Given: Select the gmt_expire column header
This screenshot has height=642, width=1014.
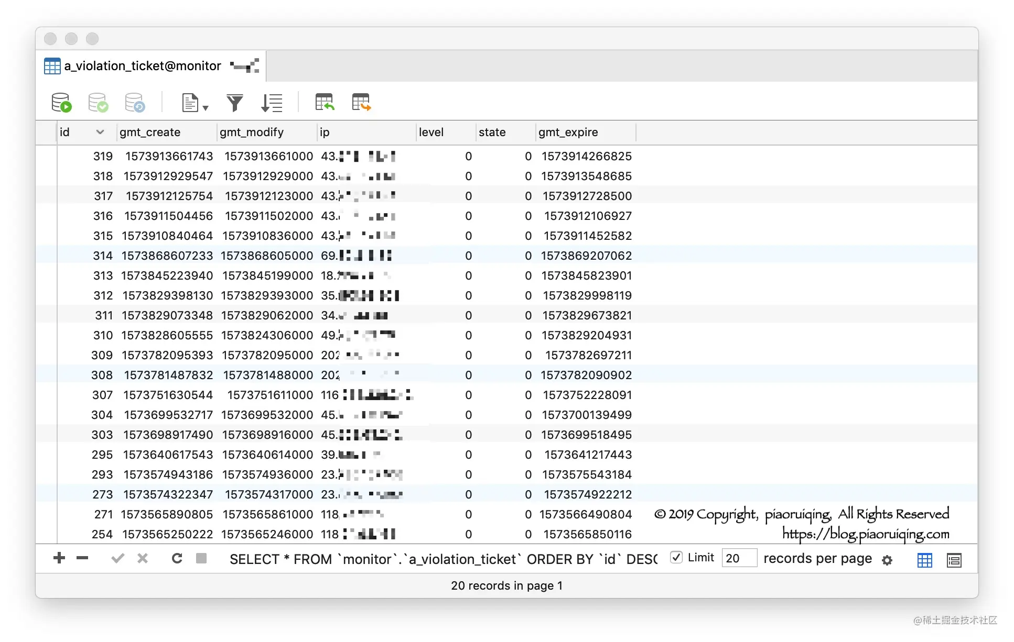Looking at the screenshot, I should [586, 132].
